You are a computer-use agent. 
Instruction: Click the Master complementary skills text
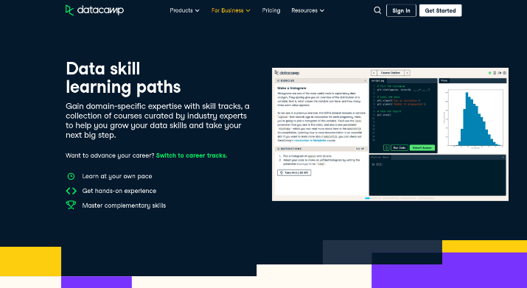tap(124, 206)
